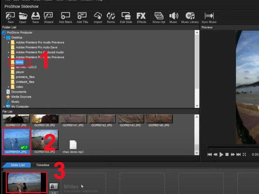Select the demo folder in the tree

click(x=19, y=62)
